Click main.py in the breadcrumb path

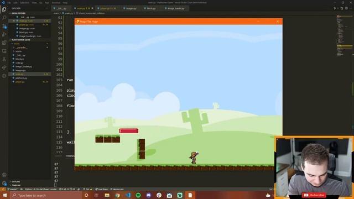click(x=69, y=13)
